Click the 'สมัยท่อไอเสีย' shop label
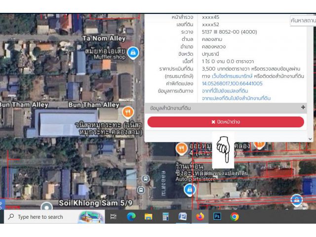Image resolution: width=316 pixels, height=237 pixels. [x=105, y=51]
